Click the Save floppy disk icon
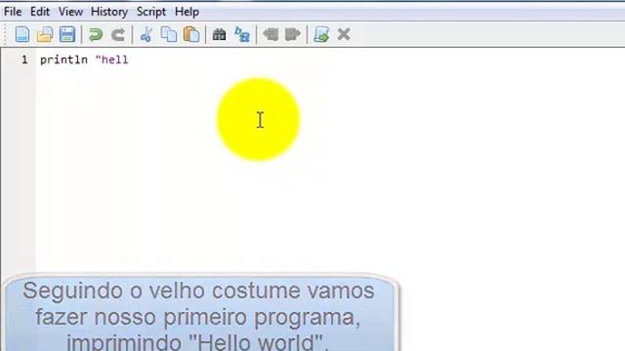Viewport: 625px width, 351px height. pos(67,35)
